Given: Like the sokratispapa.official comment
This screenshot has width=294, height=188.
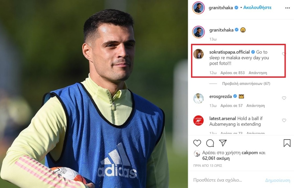Looking at the screenshot, I should (284, 54).
